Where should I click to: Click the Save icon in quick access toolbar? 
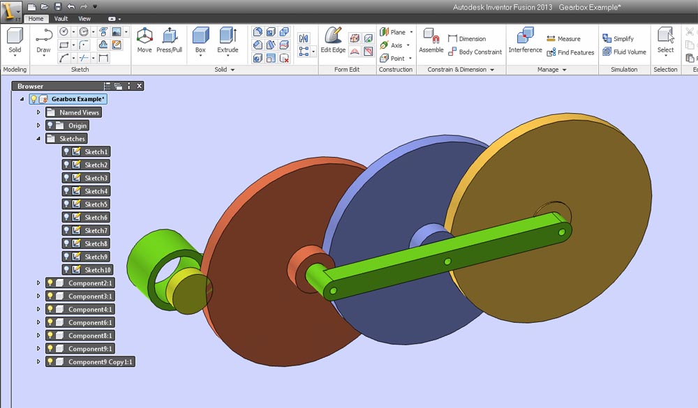coord(58,7)
